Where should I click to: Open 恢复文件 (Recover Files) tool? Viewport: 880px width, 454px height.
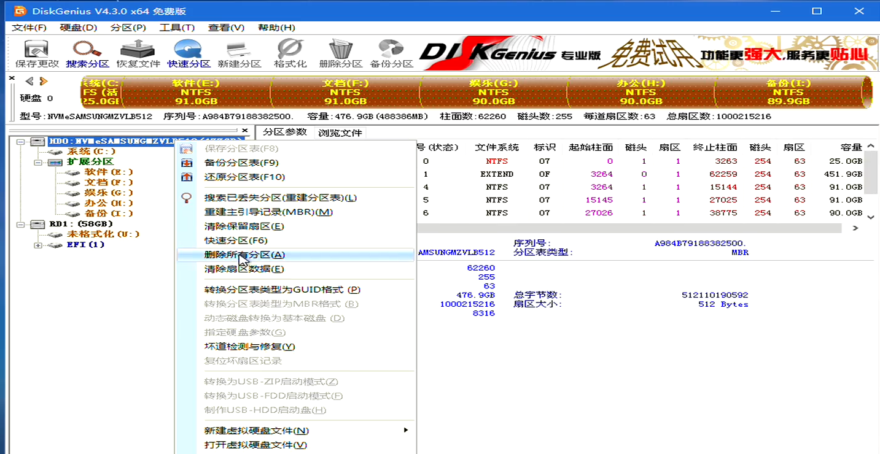tap(138, 53)
